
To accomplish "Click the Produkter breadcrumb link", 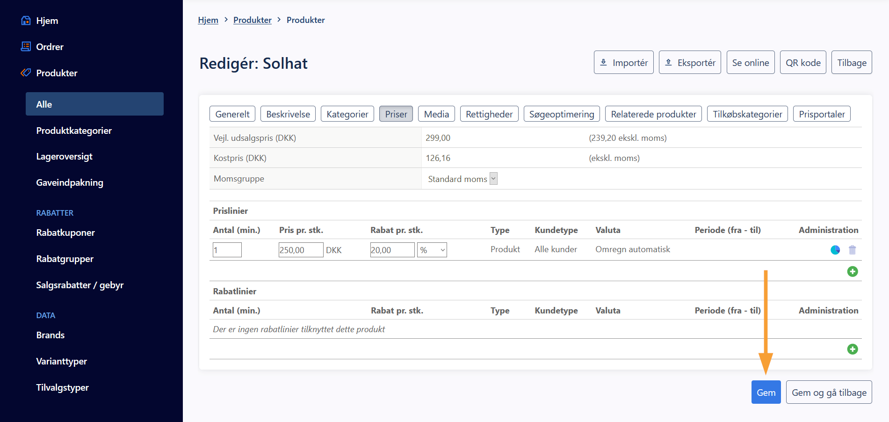I will (252, 20).
